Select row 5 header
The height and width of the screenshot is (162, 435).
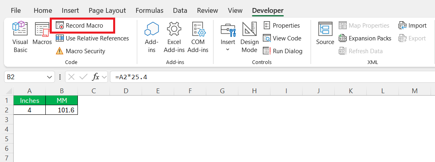[7, 139]
